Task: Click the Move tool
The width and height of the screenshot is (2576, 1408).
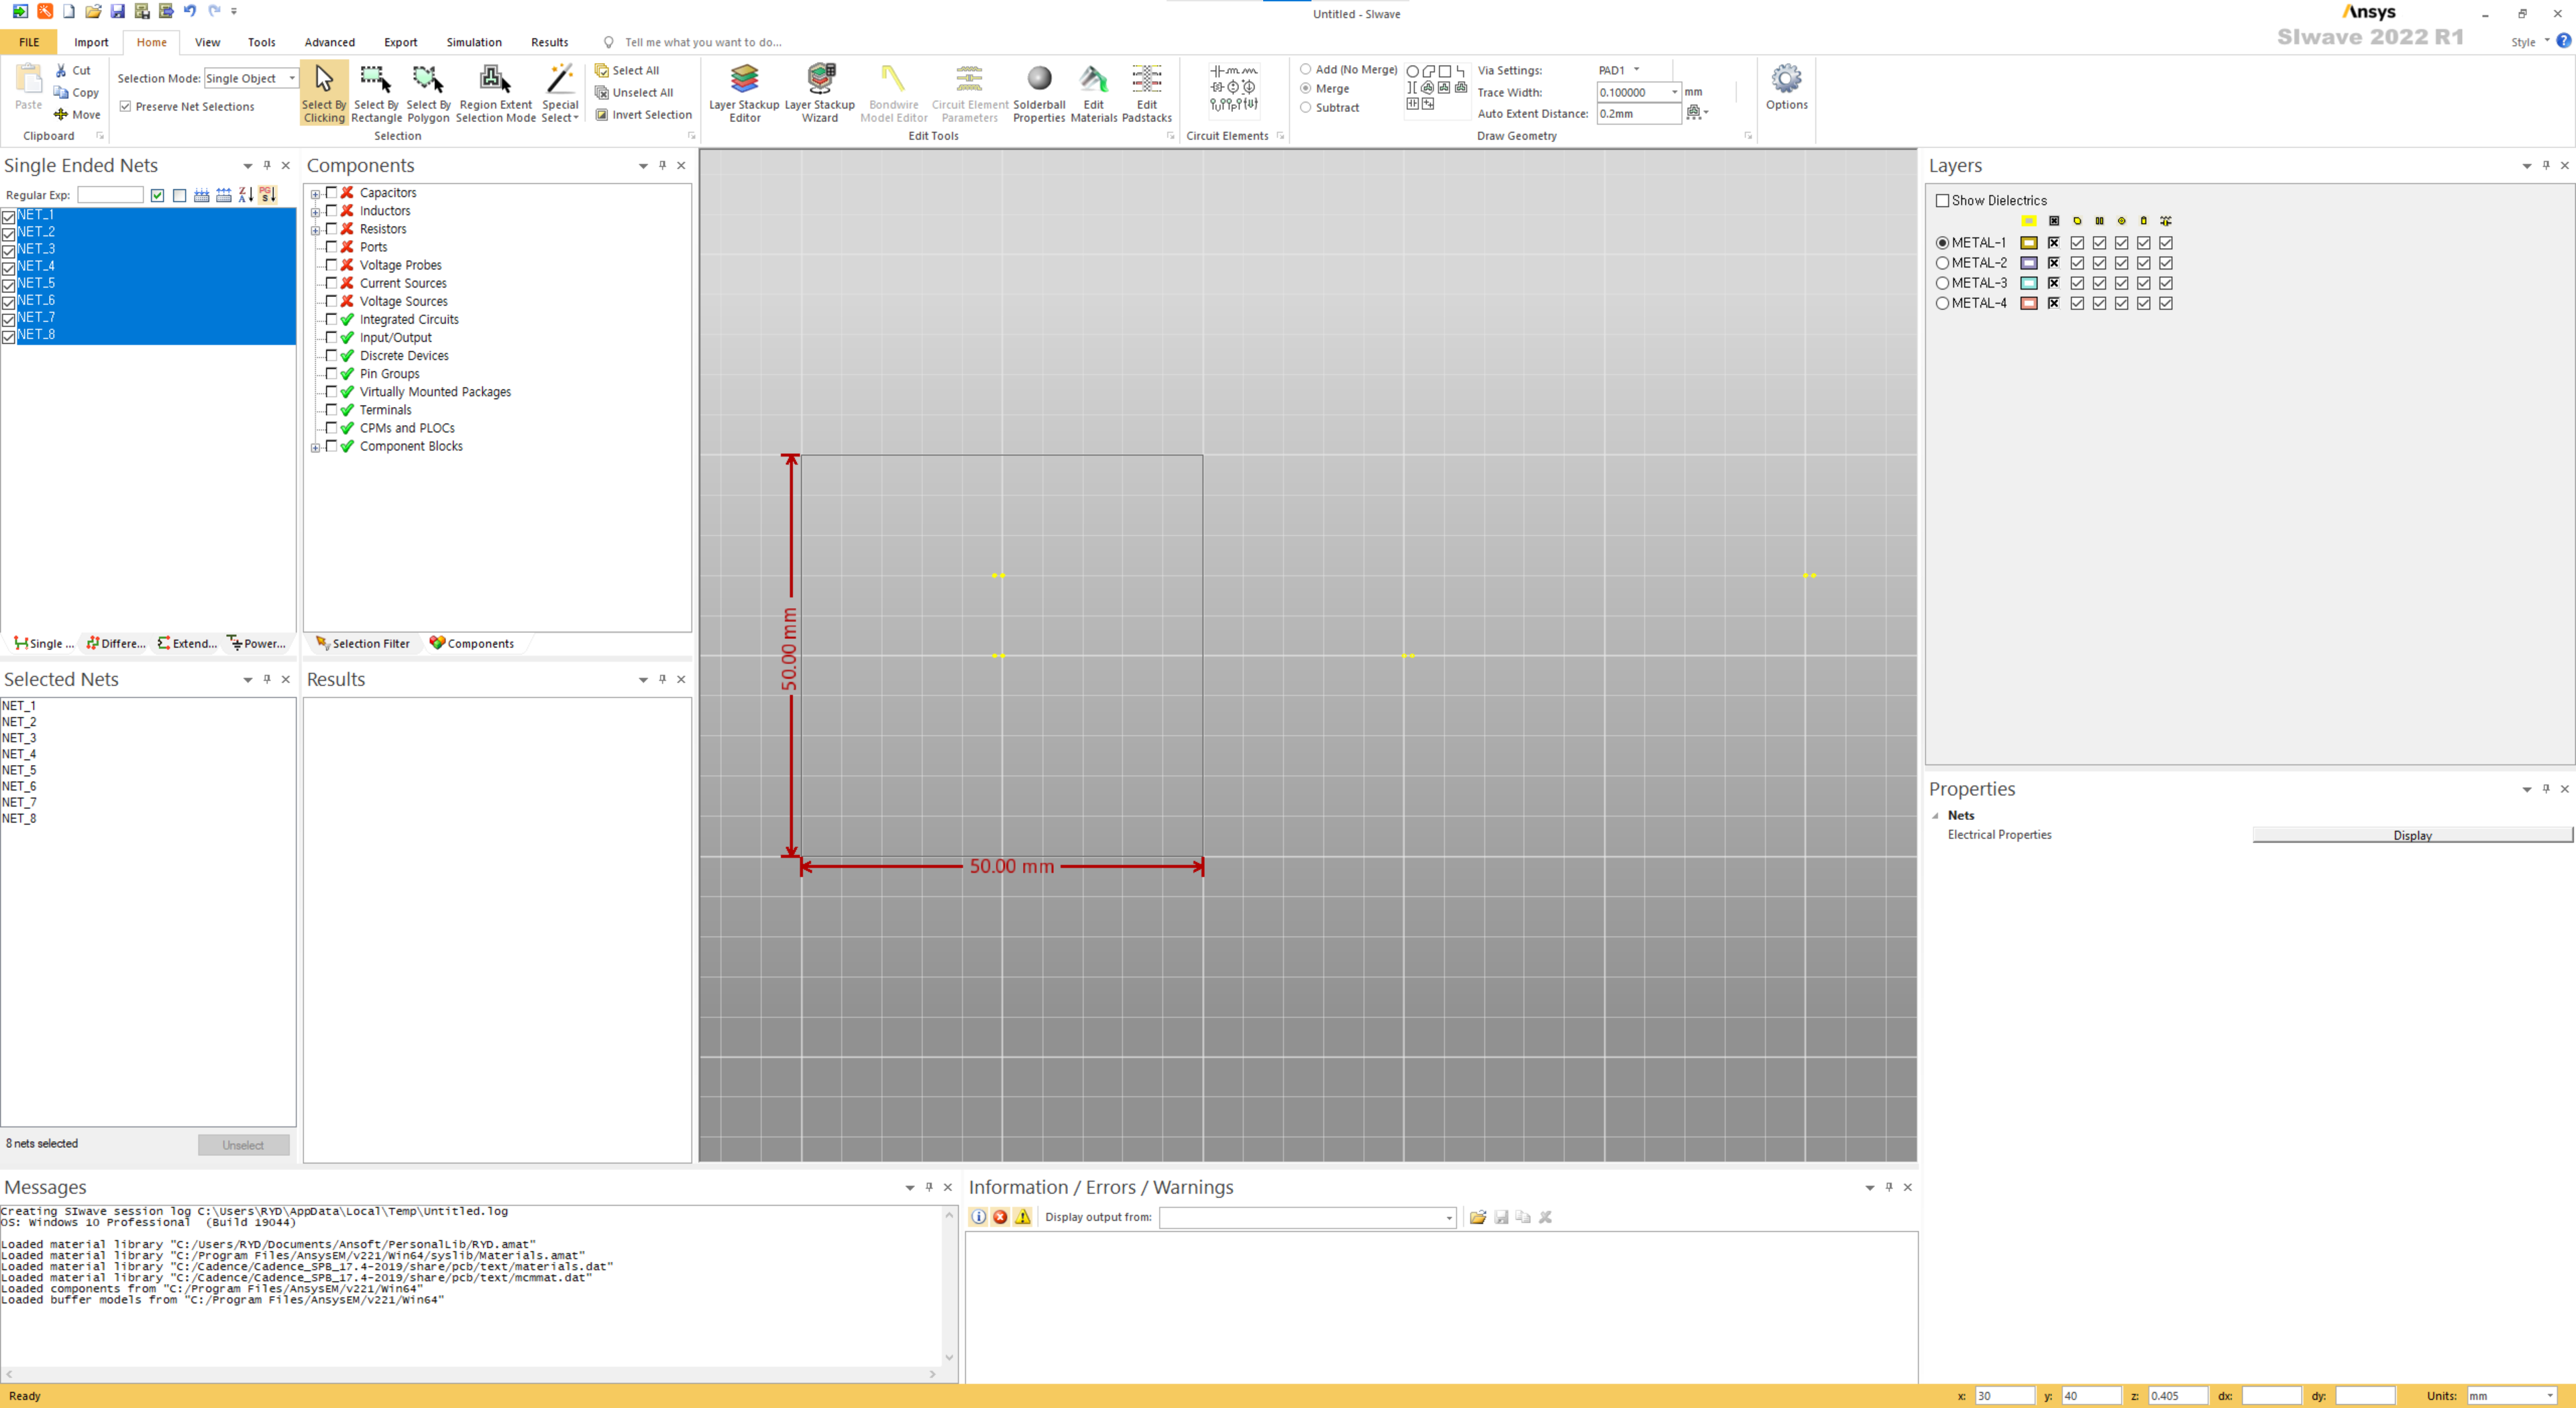Action: pos(77,114)
